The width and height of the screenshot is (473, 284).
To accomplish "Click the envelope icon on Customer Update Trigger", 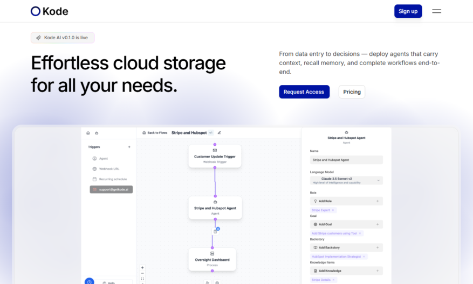I will 215,150.
